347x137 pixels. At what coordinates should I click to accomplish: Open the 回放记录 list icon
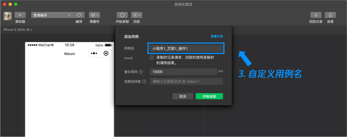(x=316, y=15)
